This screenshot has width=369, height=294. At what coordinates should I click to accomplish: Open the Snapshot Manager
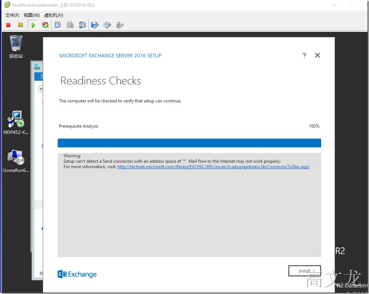82,25
